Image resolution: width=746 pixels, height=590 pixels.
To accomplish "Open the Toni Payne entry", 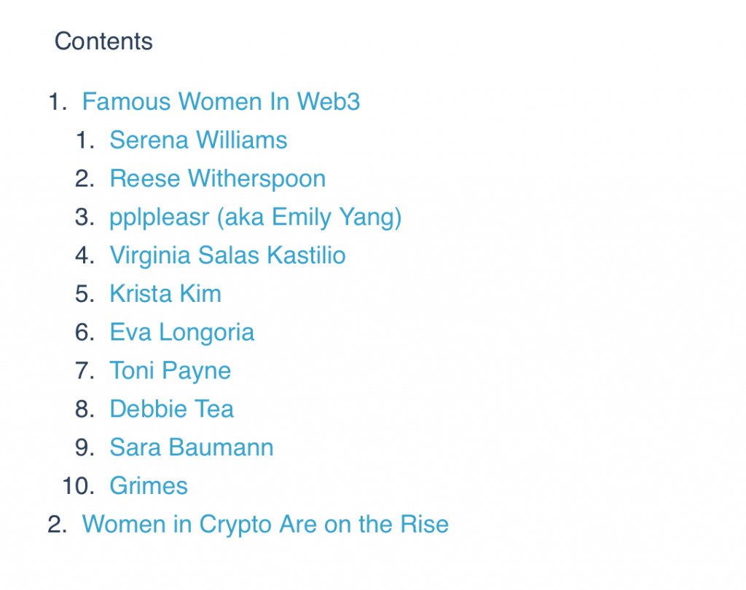I will click(170, 370).
